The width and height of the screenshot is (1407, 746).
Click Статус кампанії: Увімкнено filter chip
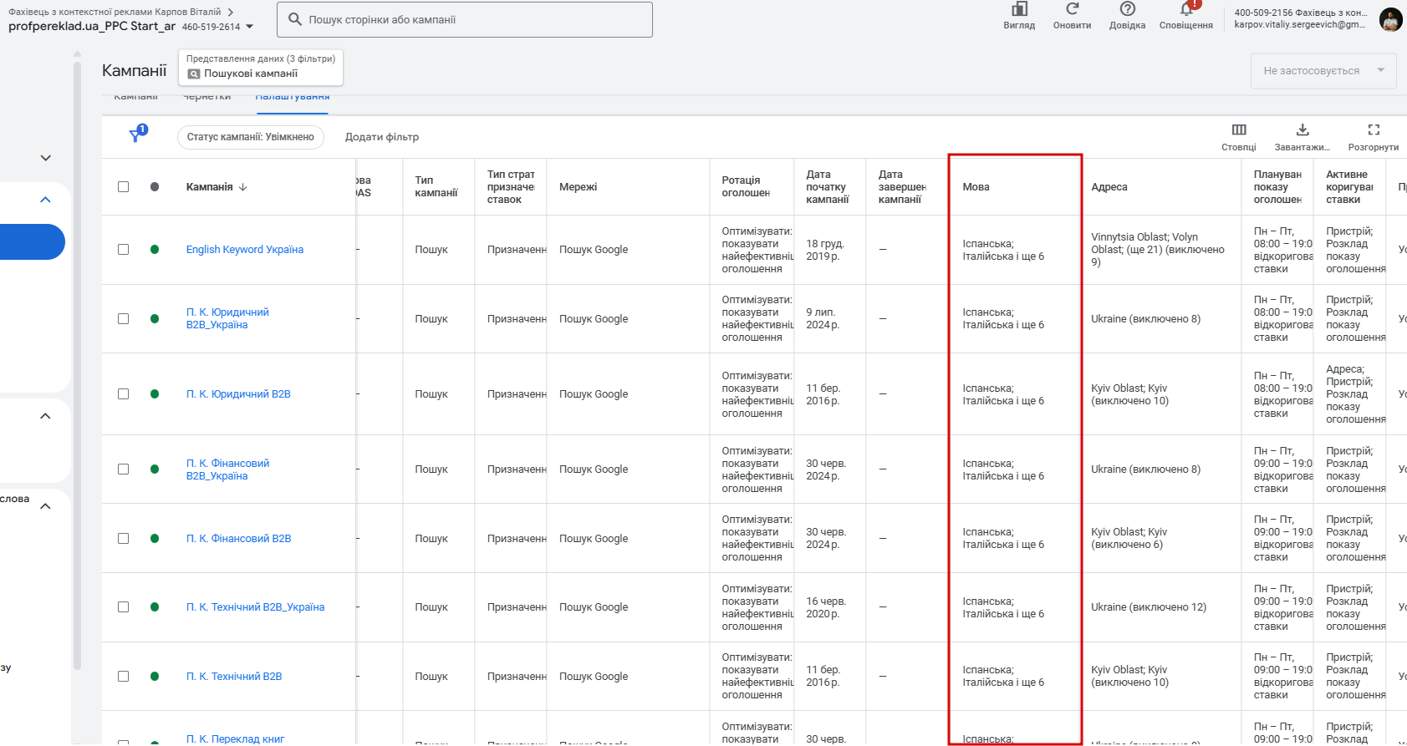[x=251, y=137]
